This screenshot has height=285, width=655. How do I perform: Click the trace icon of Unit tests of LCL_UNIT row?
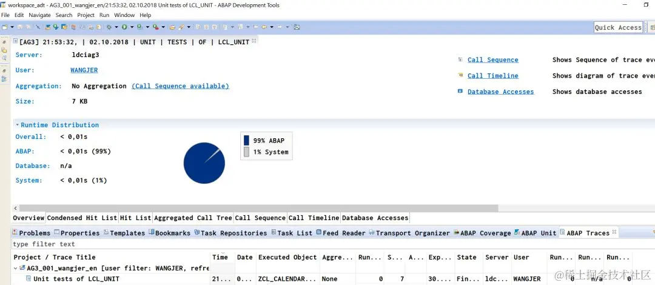[x=29, y=278]
